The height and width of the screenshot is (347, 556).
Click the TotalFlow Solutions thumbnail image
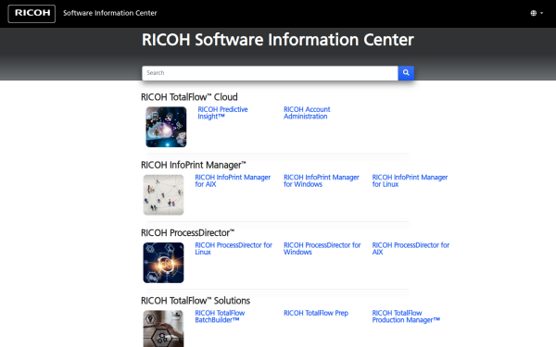pyautogui.click(x=163, y=328)
